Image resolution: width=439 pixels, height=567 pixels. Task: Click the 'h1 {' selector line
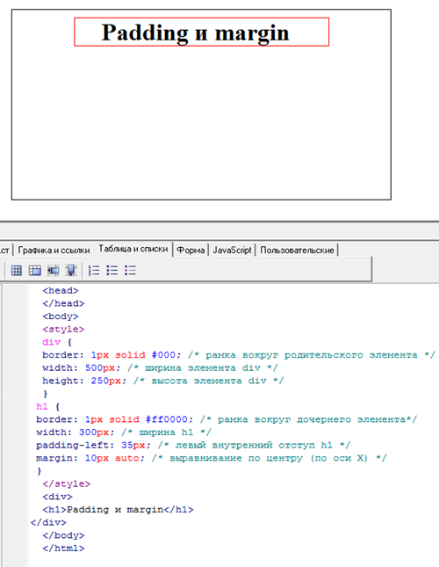tap(48, 406)
